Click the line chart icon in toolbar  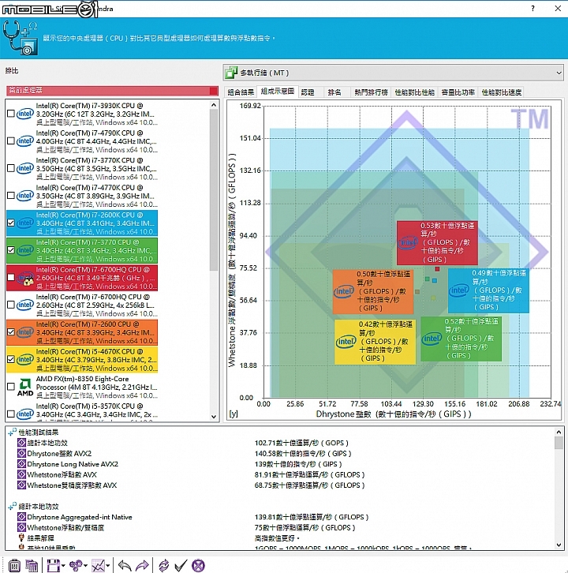[x=98, y=565]
